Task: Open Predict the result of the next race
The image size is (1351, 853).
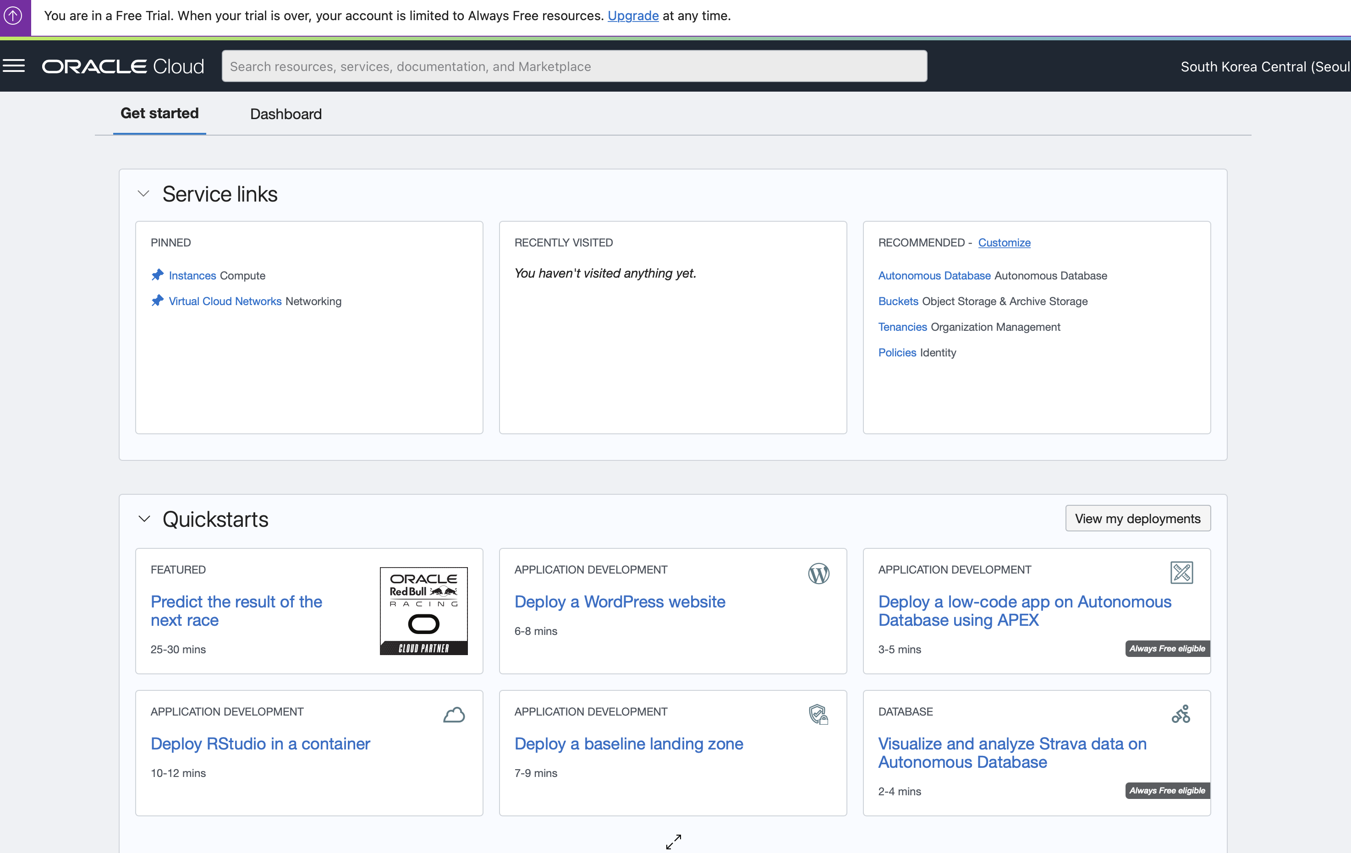Action: (x=236, y=611)
